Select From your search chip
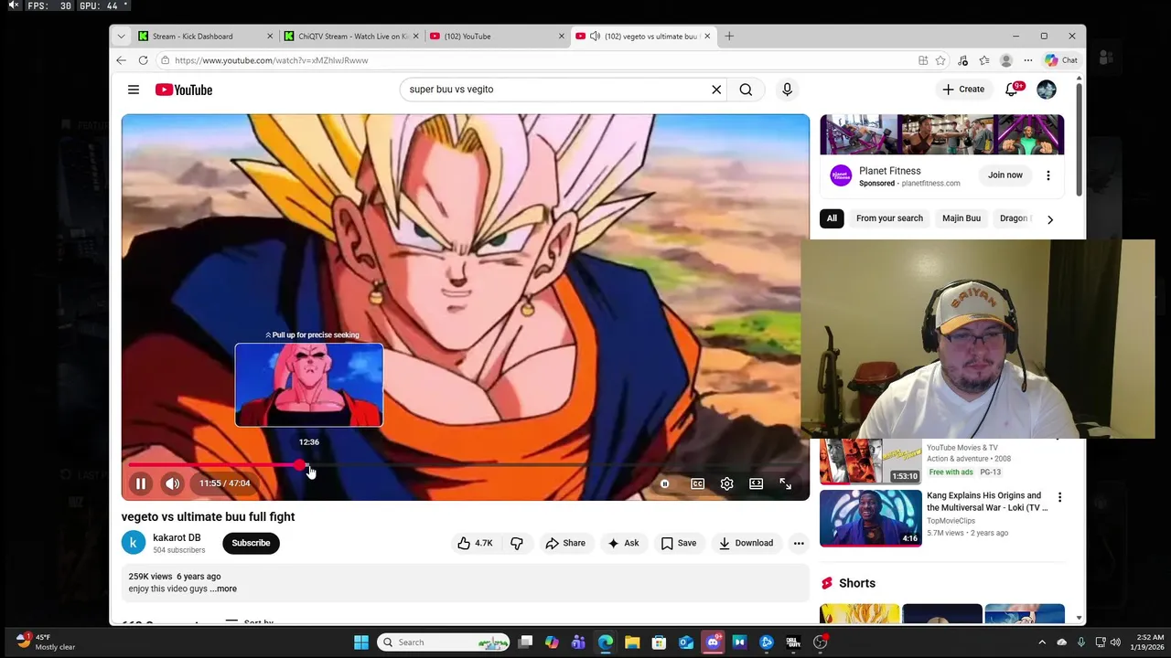The width and height of the screenshot is (1171, 658). pyautogui.click(x=889, y=218)
